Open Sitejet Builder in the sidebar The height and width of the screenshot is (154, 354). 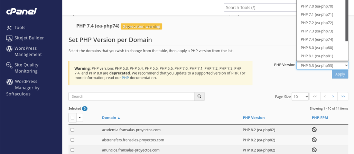click(25, 38)
